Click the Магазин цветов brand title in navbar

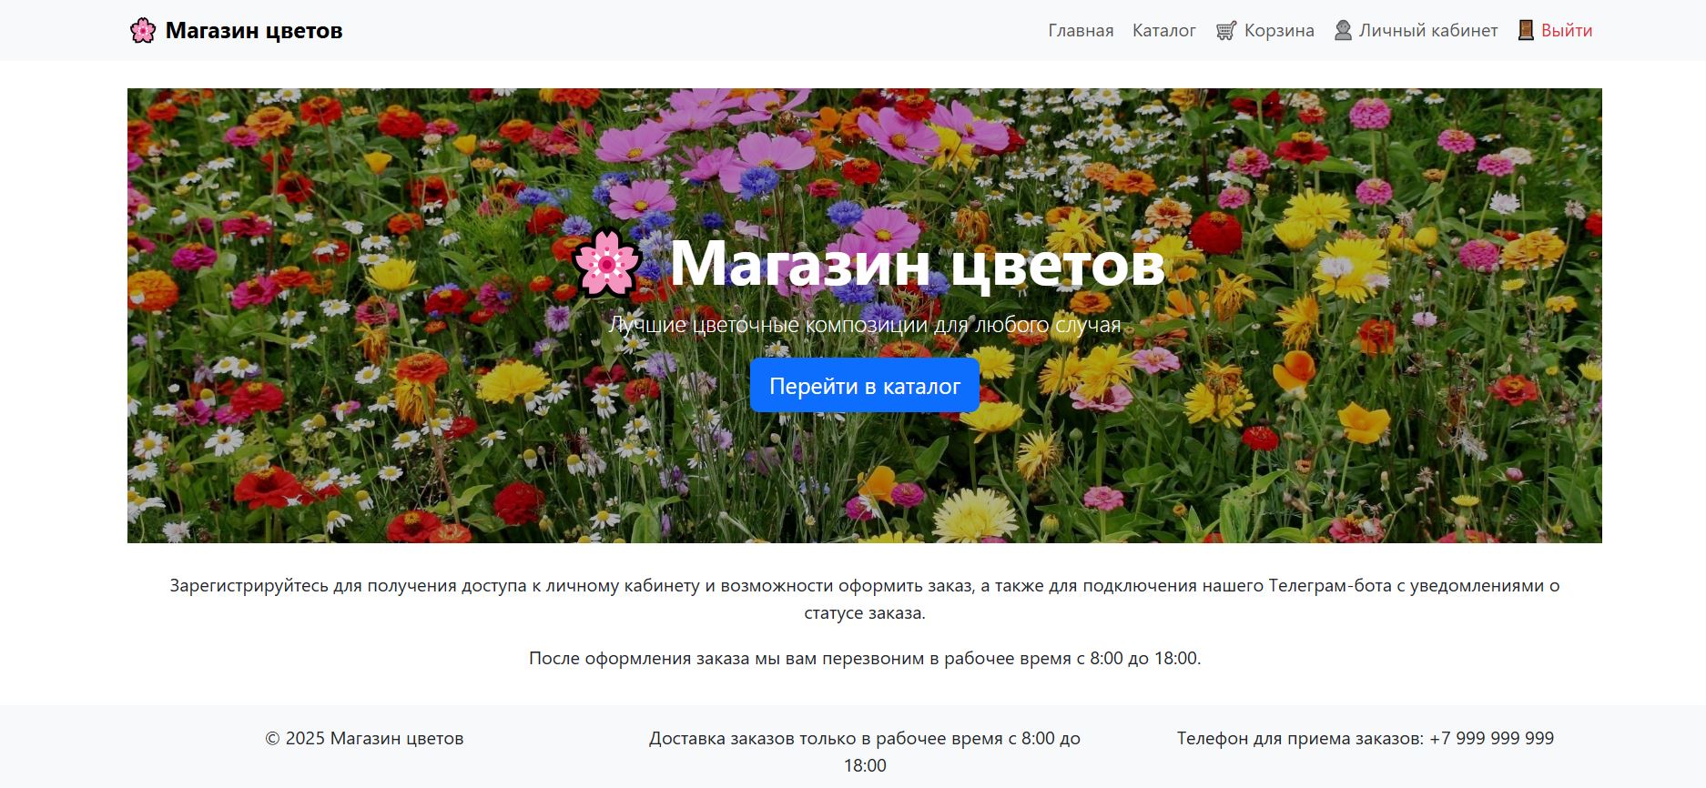click(254, 31)
